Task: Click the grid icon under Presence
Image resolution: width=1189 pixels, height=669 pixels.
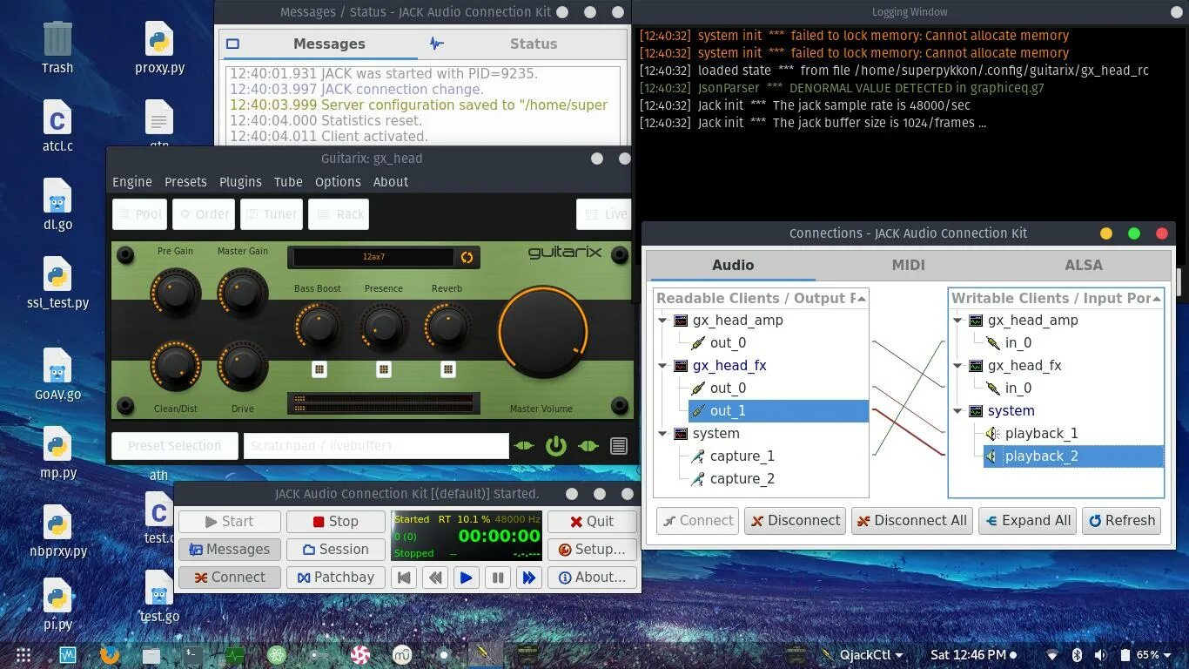Action: [x=384, y=369]
